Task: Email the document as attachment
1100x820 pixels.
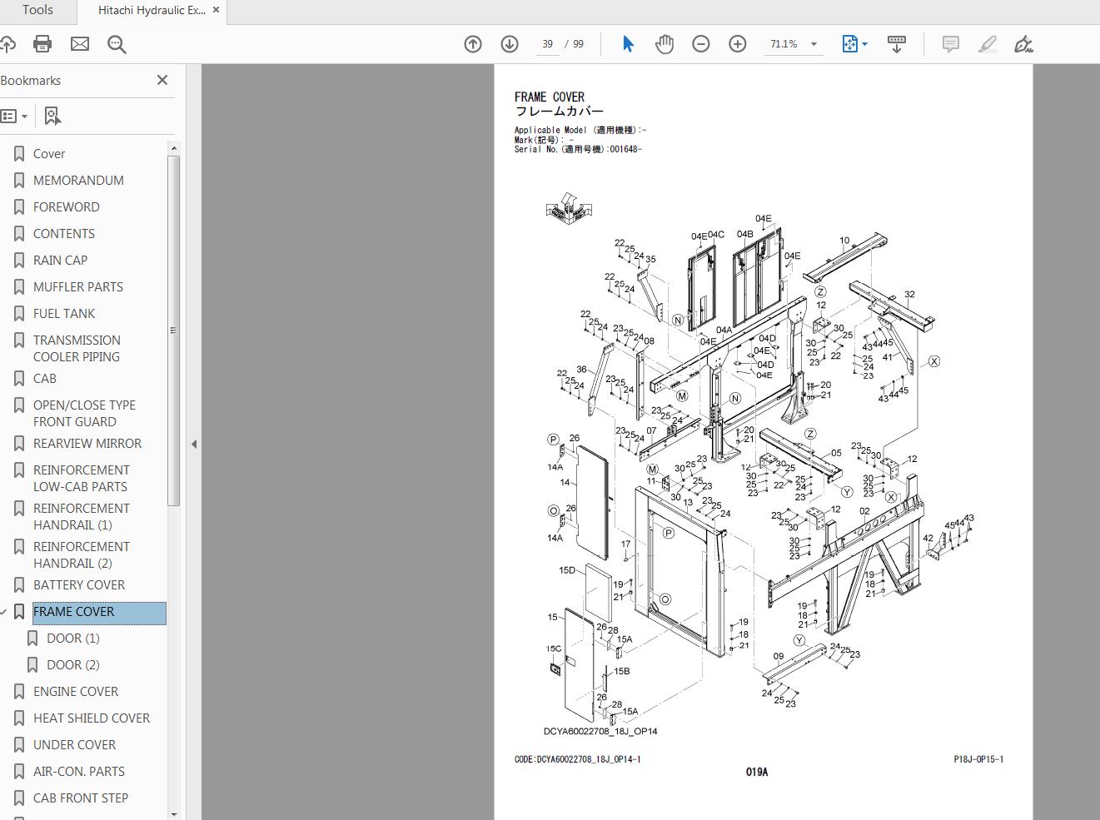Action: pos(80,44)
